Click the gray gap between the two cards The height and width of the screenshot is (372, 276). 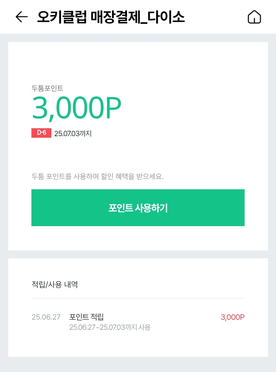138,254
